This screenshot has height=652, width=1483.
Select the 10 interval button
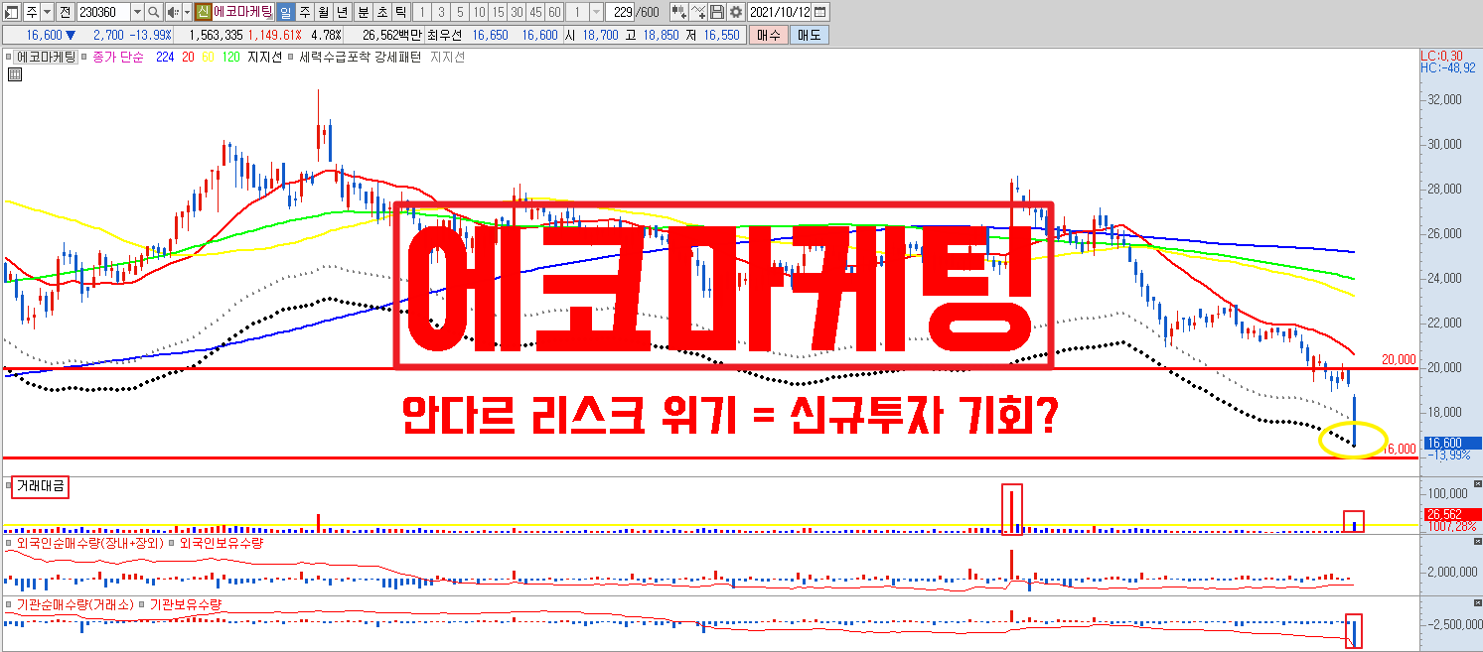pyautogui.click(x=479, y=12)
